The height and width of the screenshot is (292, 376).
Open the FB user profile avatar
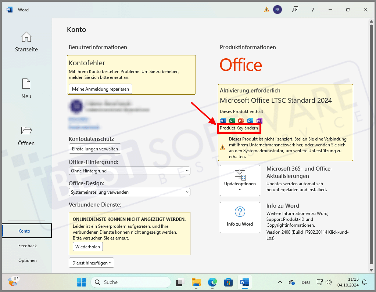[277, 10]
